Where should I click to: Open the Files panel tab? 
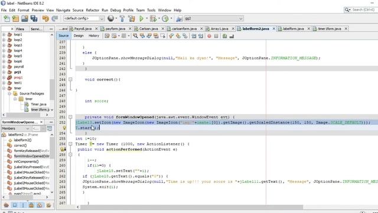20,29
